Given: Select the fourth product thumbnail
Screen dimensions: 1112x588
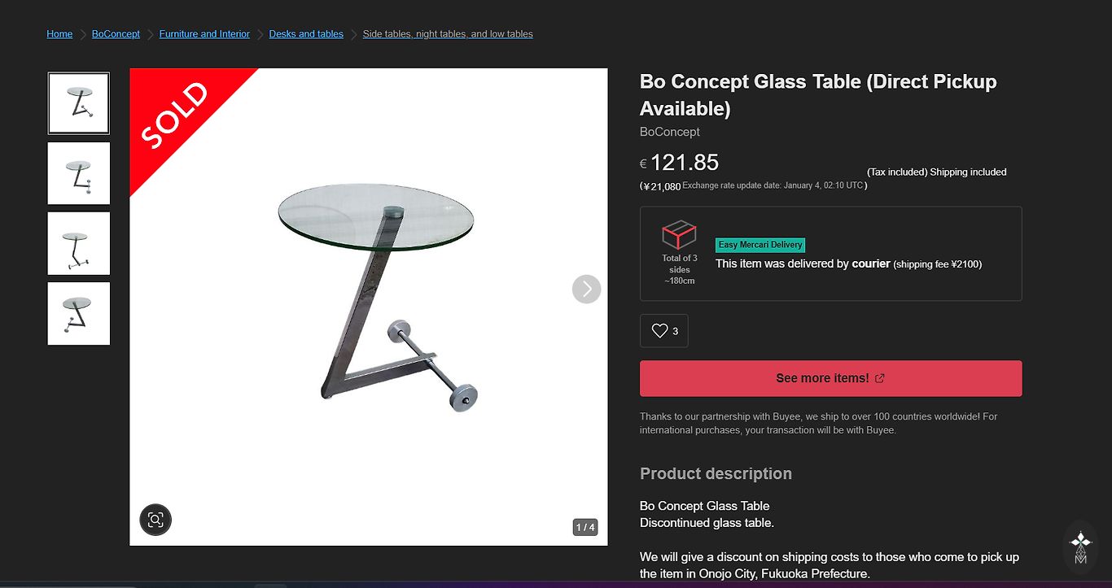Looking at the screenshot, I should click(79, 313).
